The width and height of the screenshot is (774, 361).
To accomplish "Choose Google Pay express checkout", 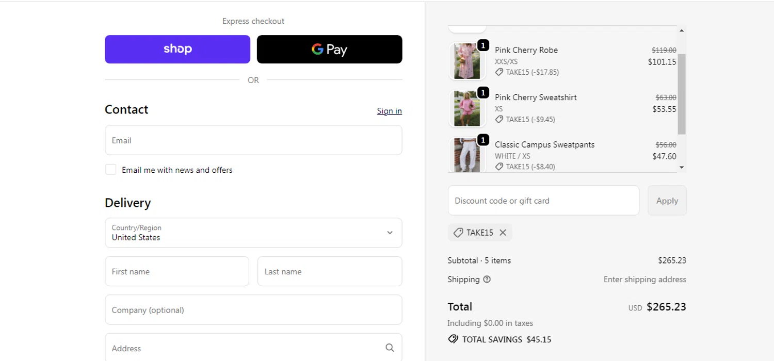I will pos(329,49).
